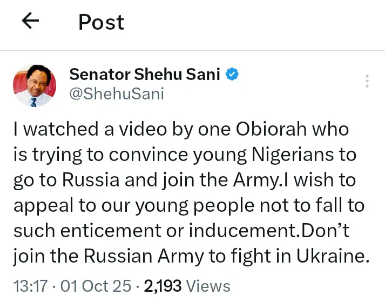Viewport: 385px width, 308px height.
Task: Tap the Post header title
Action: pos(101,22)
